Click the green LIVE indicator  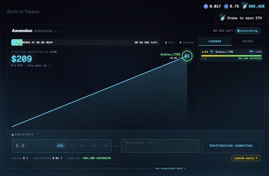pyautogui.click(x=51, y=52)
